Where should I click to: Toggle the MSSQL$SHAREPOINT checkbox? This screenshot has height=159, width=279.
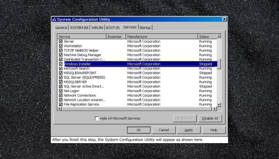61,73
